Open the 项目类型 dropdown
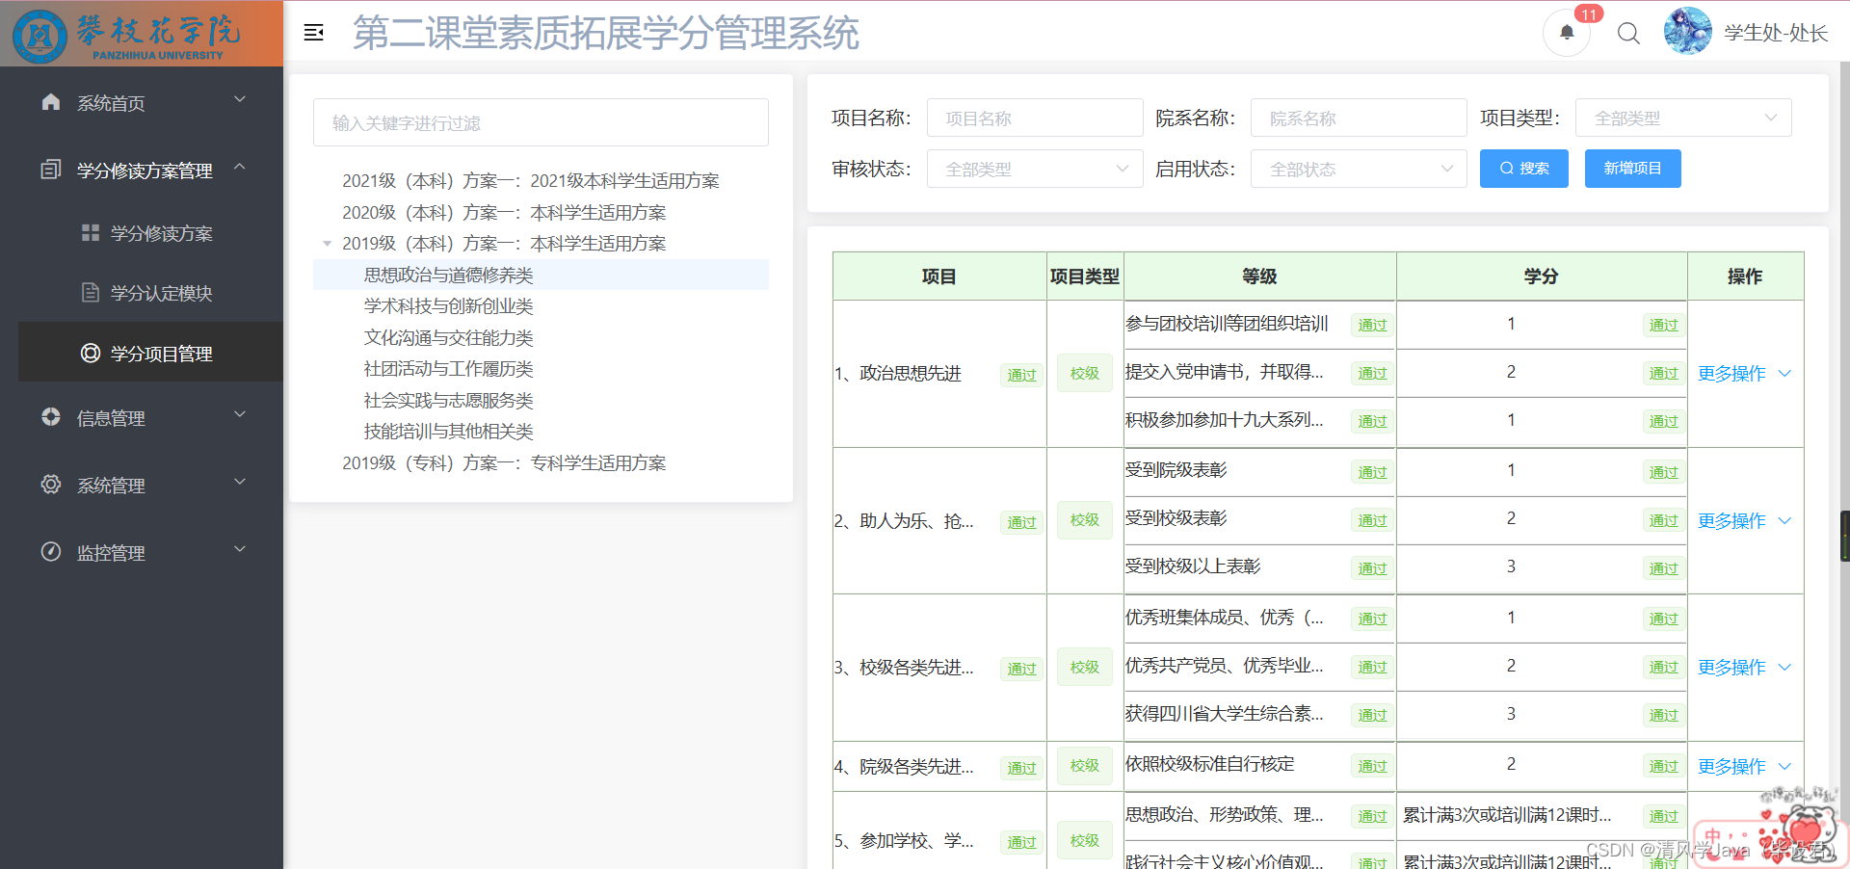1850x869 pixels. click(1683, 118)
